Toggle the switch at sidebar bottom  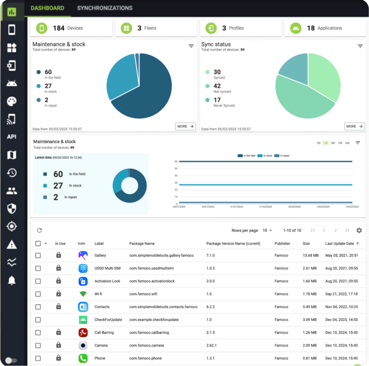click(x=11, y=360)
